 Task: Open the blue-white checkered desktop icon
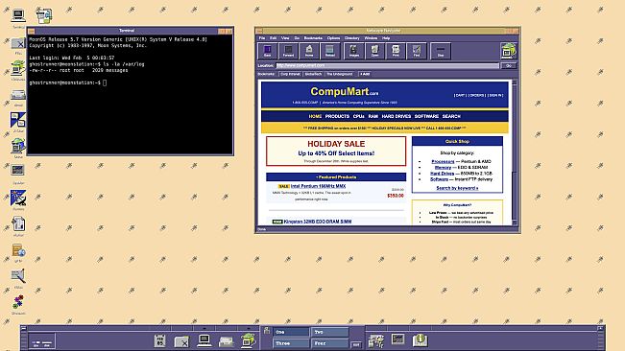[x=18, y=120]
